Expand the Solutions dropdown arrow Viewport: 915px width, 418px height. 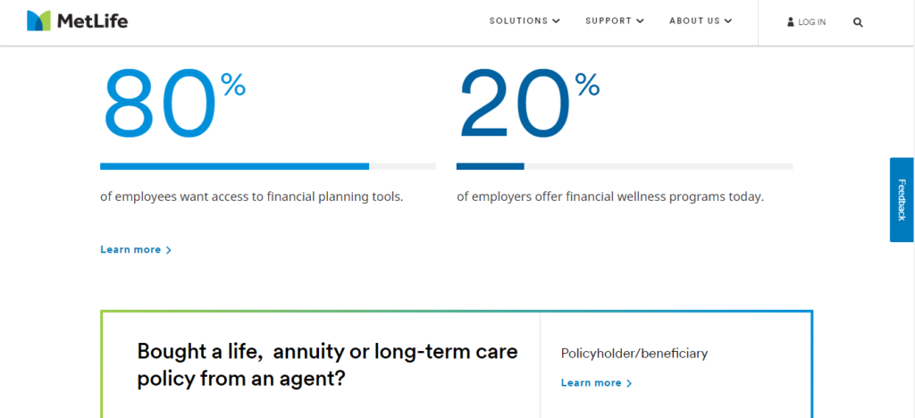pyautogui.click(x=556, y=21)
